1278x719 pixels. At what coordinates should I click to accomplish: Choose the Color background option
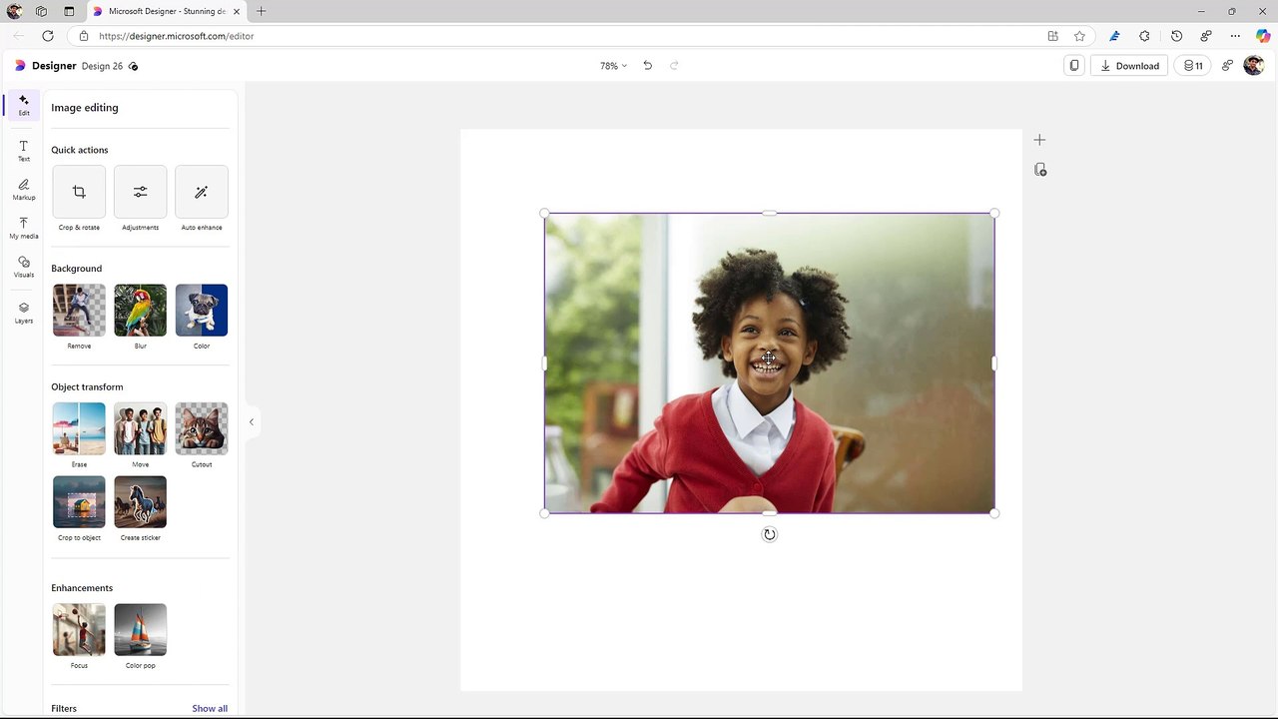[201, 311]
